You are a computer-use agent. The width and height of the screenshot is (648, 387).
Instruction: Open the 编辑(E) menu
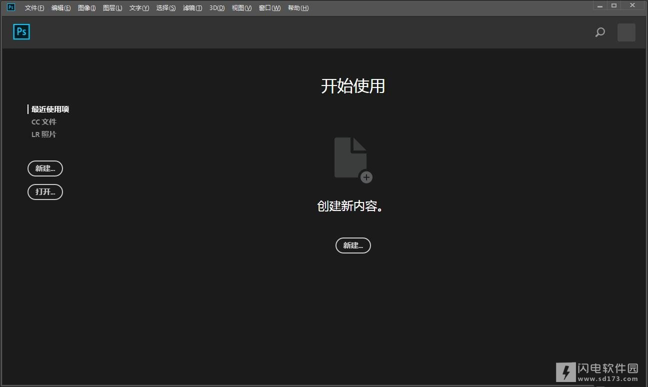(x=61, y=8)
